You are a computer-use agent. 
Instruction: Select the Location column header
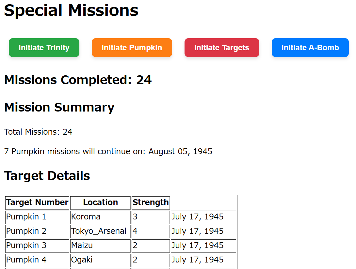[100, 202]
